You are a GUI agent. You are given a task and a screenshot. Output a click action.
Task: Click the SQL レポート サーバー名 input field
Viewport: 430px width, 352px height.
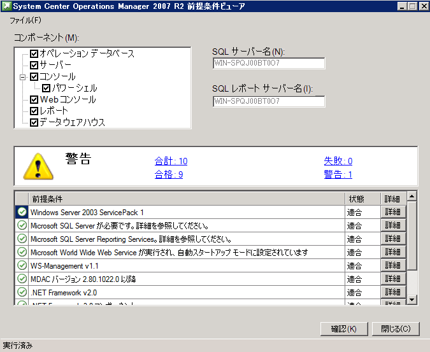pos(269,101)
